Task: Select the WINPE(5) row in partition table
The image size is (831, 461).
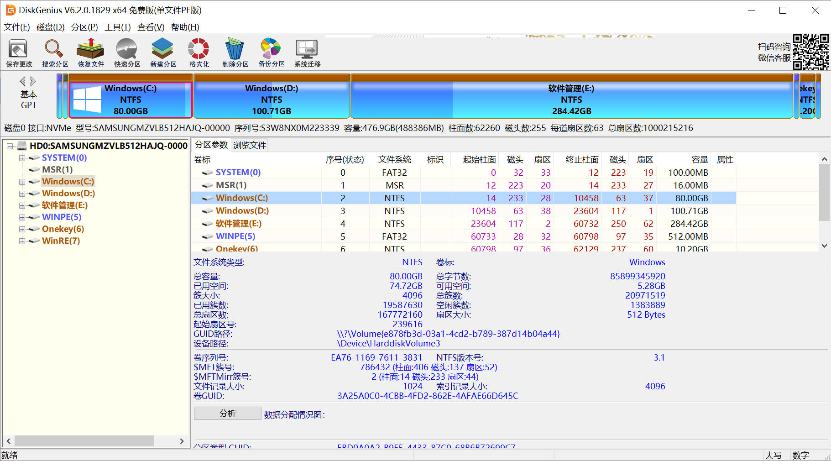Action: coord(464,236)
